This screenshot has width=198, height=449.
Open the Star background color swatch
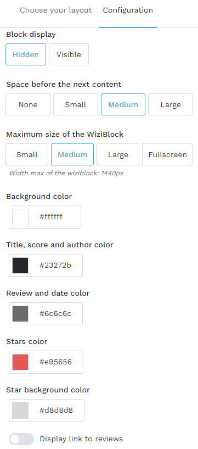tap(20, 411)
